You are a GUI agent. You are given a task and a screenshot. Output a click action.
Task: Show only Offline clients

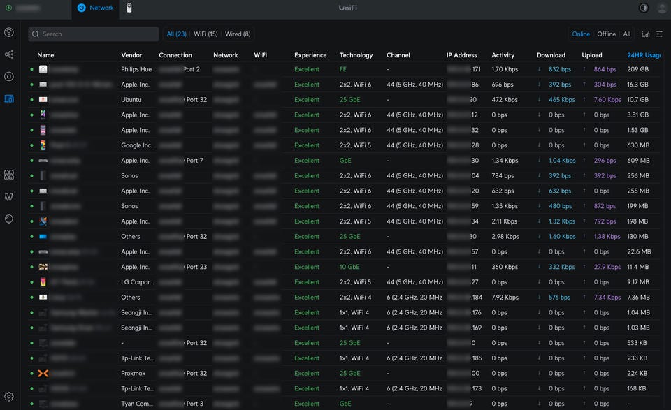click(x=606, y=34)
